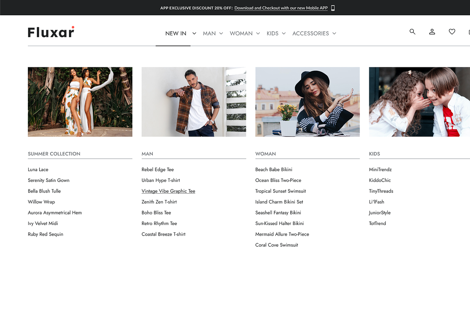Select Aurora Asymmetrical Hem
Image resolution: width=470 pixels, height=313 pixels.
[x=55, y=212]
